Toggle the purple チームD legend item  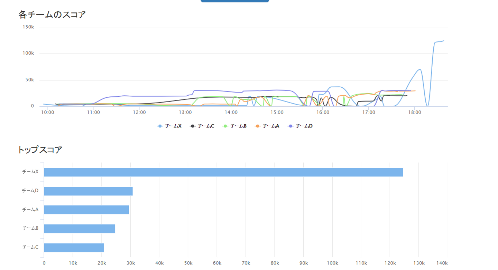tap(300, 126)
